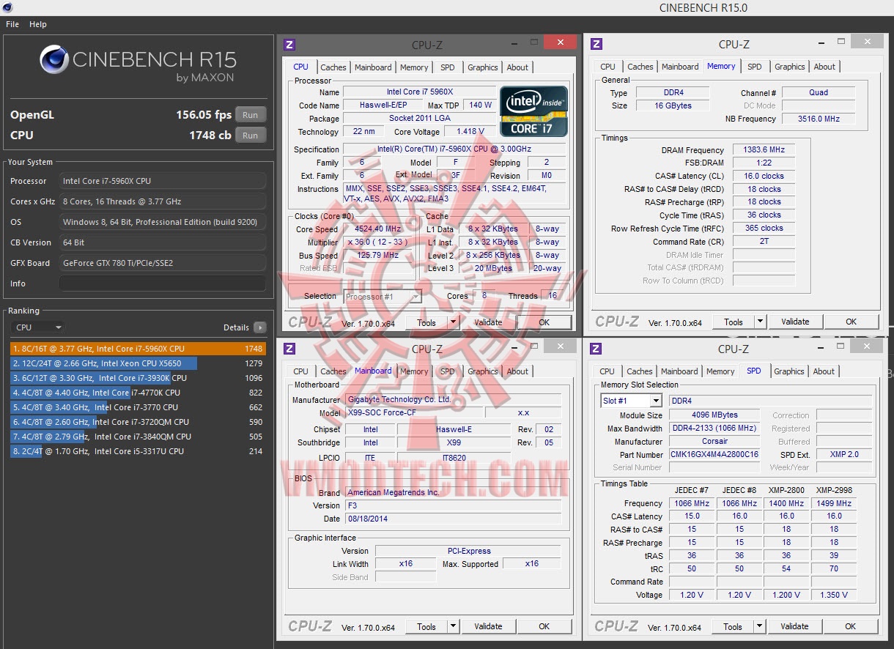This screenshot has width=894, height=649.
Task: Open Graphics tab in SPD window
Action: point(789,371)
